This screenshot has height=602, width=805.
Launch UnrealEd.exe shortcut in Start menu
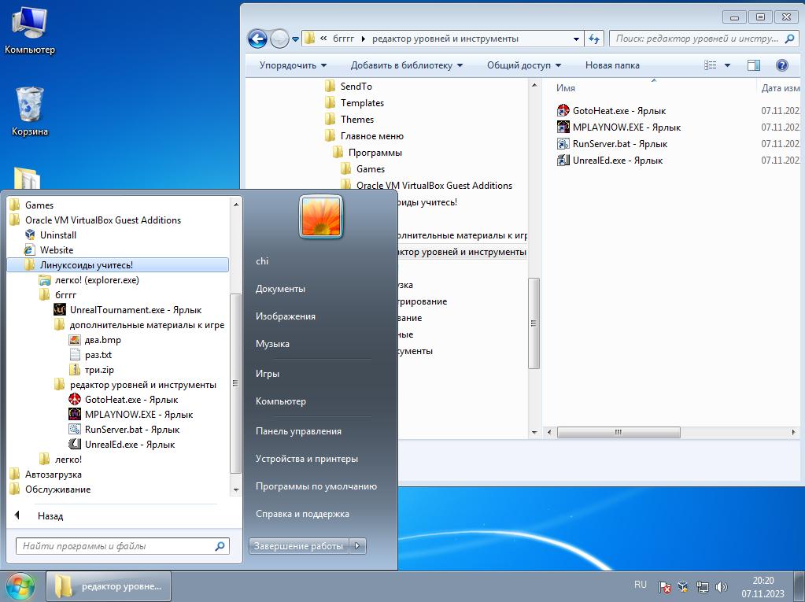point(129,445)
